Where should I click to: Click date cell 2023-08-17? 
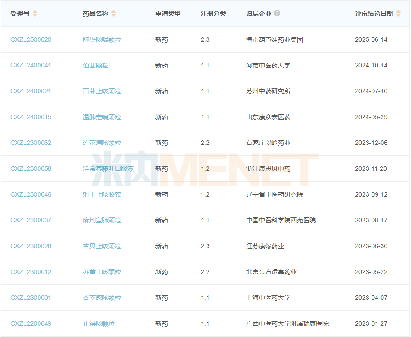(371, 220)
